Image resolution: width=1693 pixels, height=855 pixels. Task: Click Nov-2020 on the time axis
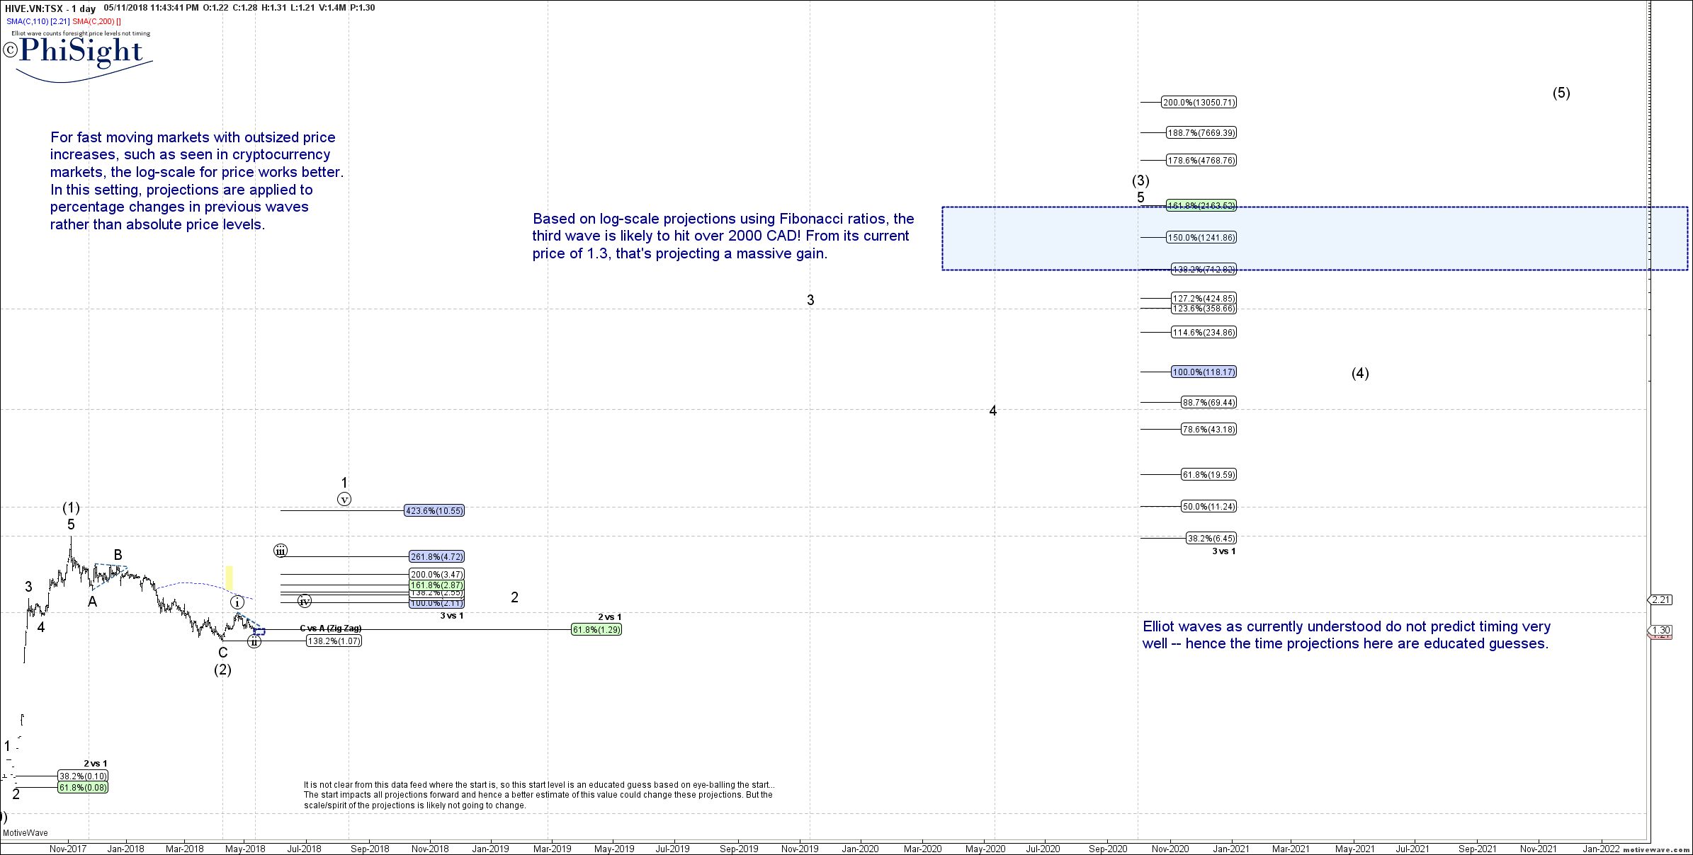click(x=1170, y=849)
